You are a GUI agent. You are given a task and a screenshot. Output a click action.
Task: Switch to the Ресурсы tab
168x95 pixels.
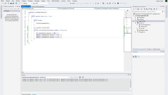tap(149, 49)
